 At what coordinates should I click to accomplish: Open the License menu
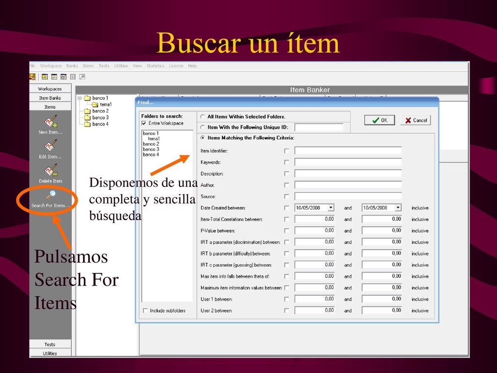(x=176, y=66)
